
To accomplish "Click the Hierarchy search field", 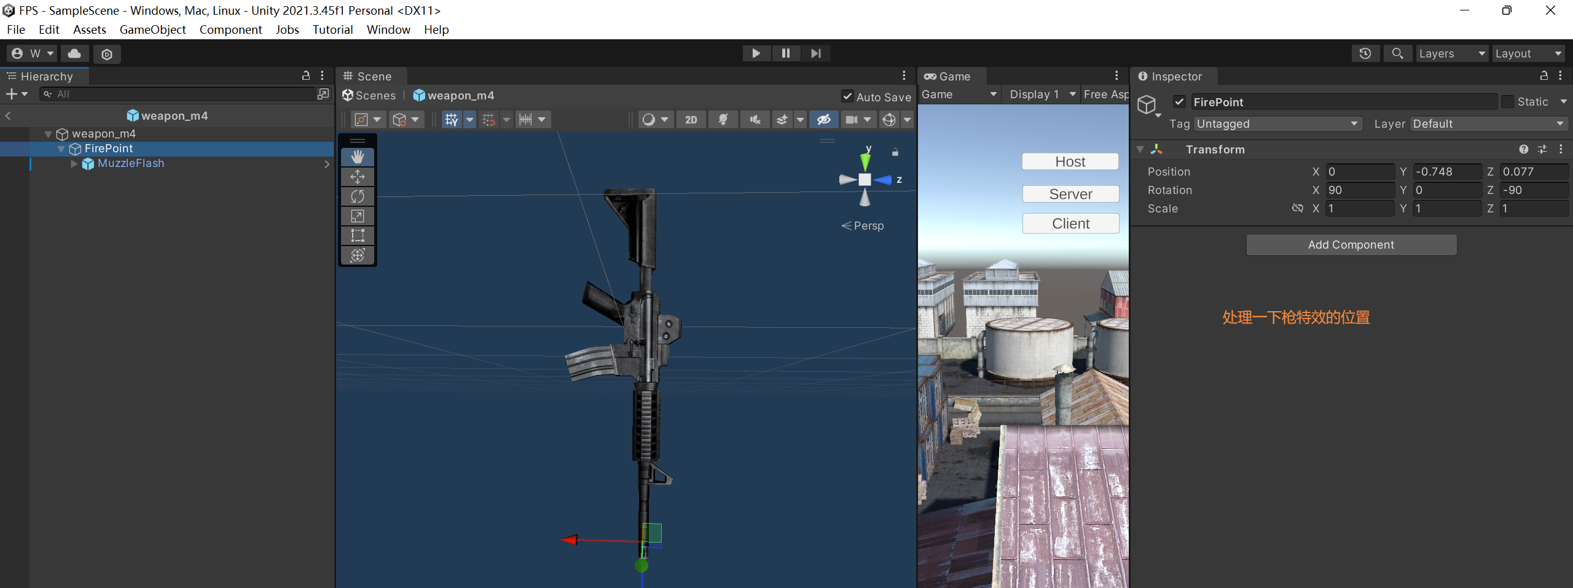I will coord(178,94).
